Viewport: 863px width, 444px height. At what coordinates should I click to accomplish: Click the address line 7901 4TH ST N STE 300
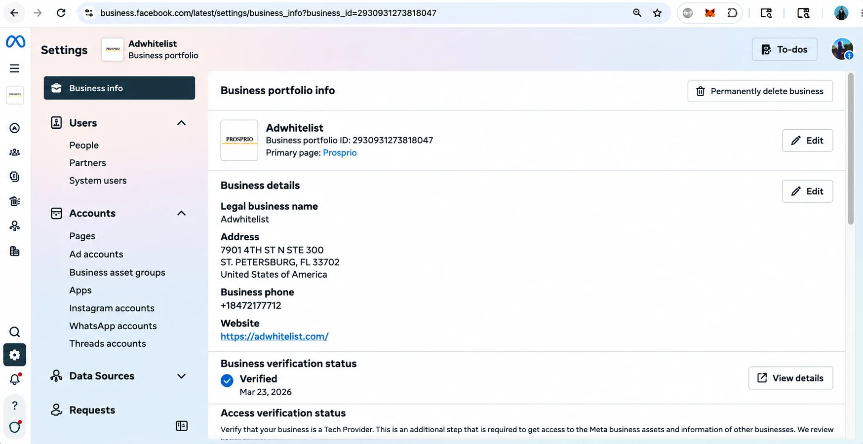pyautogui.click(x=272, y=250)
